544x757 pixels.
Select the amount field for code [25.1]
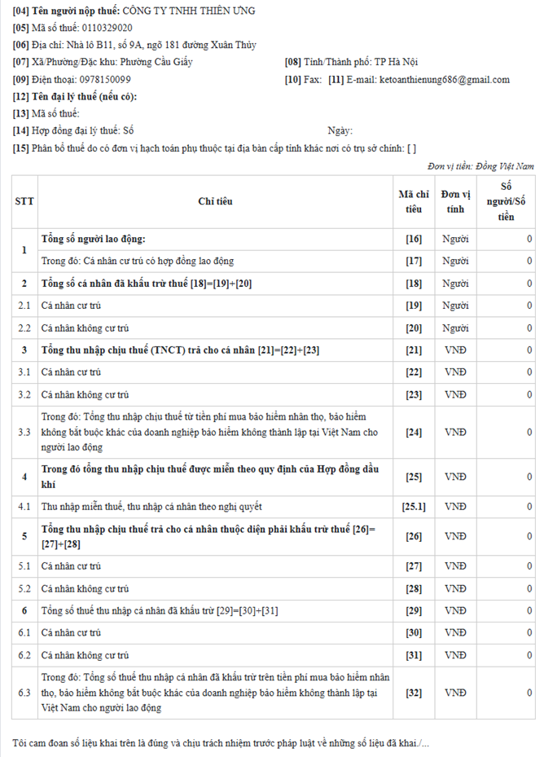[506, 506]
